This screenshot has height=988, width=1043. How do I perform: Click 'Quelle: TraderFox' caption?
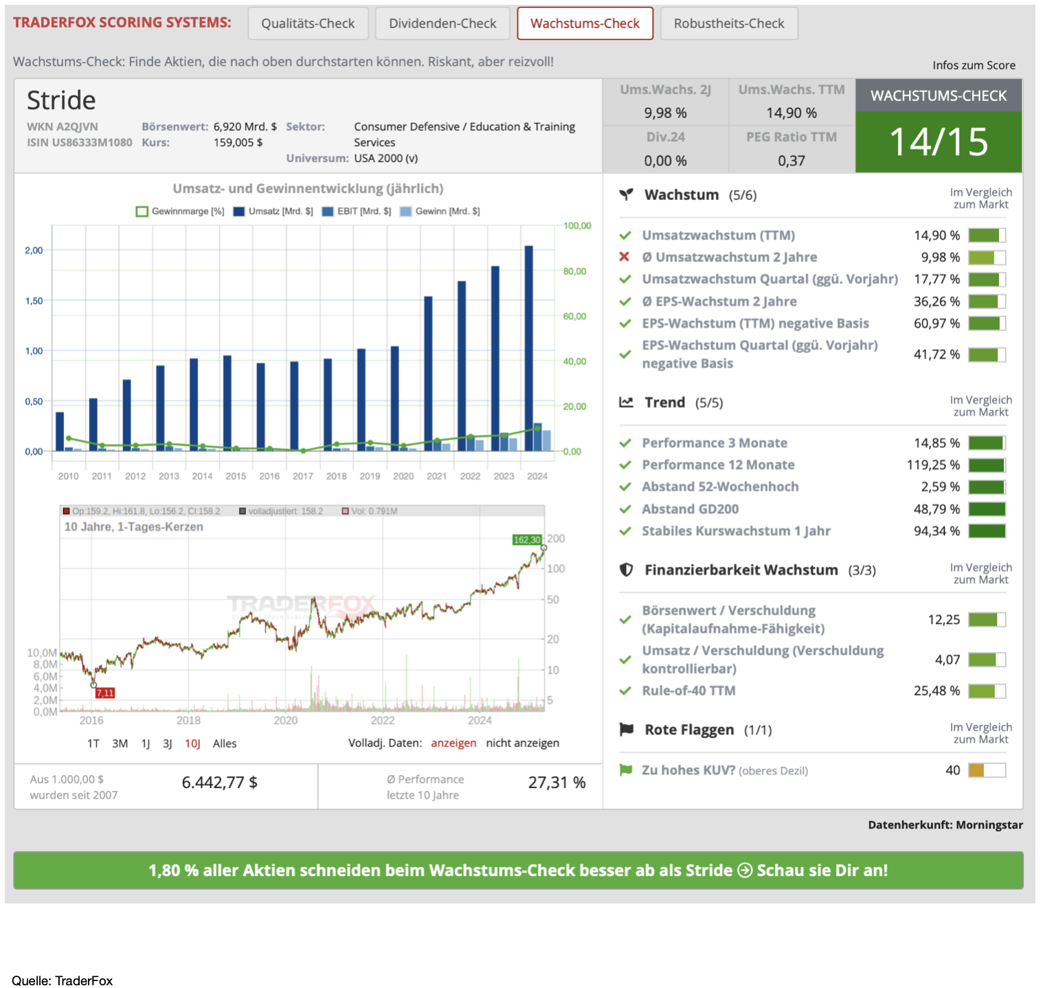tap(63, 980)
